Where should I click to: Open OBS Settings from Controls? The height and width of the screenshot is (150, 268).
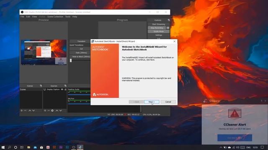click(158, 35)
